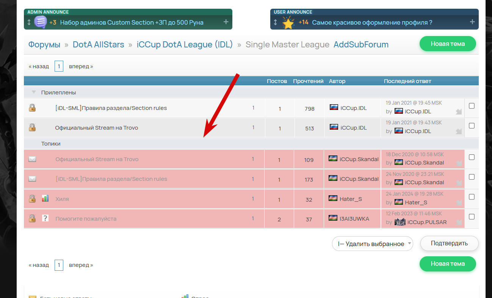Click the AddSubForum link
Viewport: 492px width, 298px height.
(361, 45)
